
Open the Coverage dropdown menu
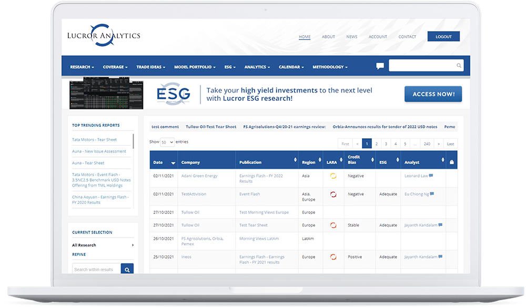tap(115, 67)
